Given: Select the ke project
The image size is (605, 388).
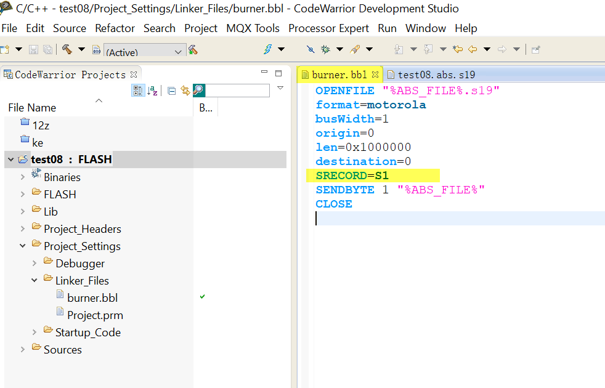Looking at the screenshot, I should 38,143.
